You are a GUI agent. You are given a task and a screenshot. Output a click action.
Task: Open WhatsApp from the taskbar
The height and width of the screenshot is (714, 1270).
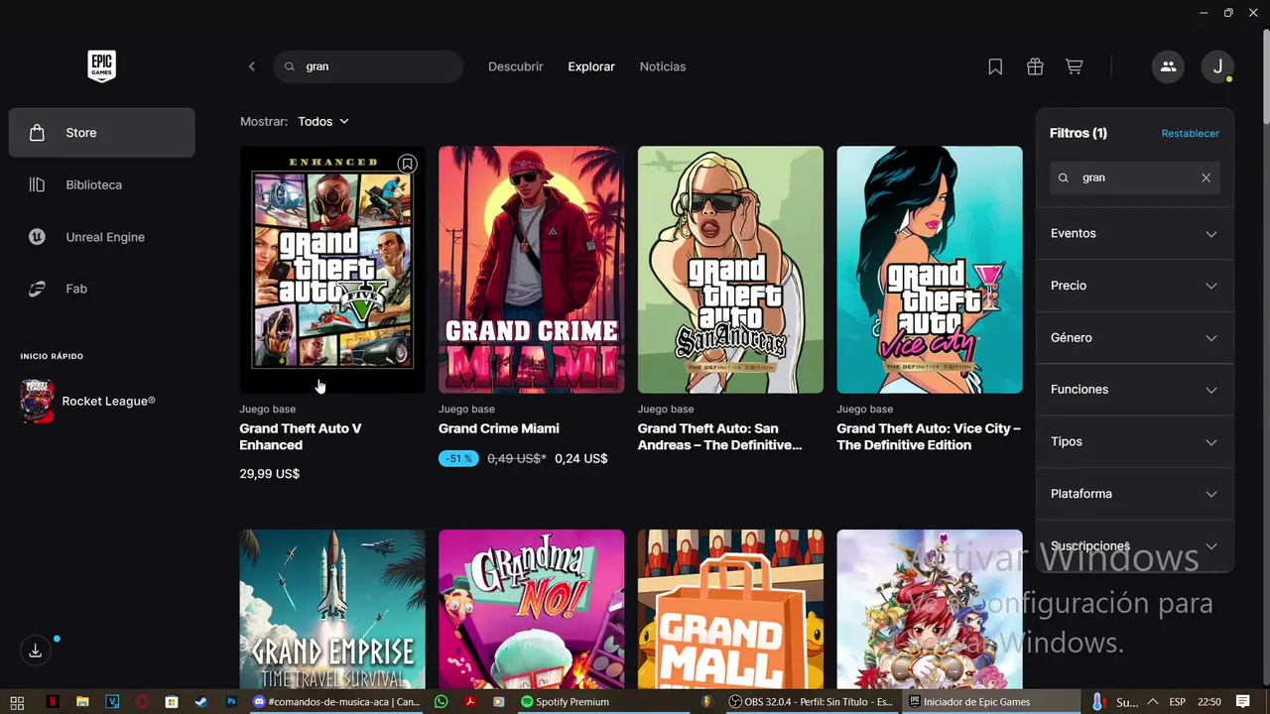point(442,702)
